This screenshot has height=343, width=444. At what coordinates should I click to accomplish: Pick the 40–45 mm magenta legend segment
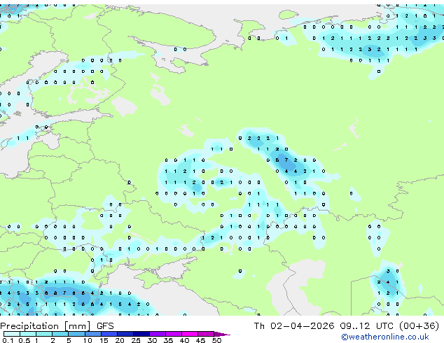(190, 334)
